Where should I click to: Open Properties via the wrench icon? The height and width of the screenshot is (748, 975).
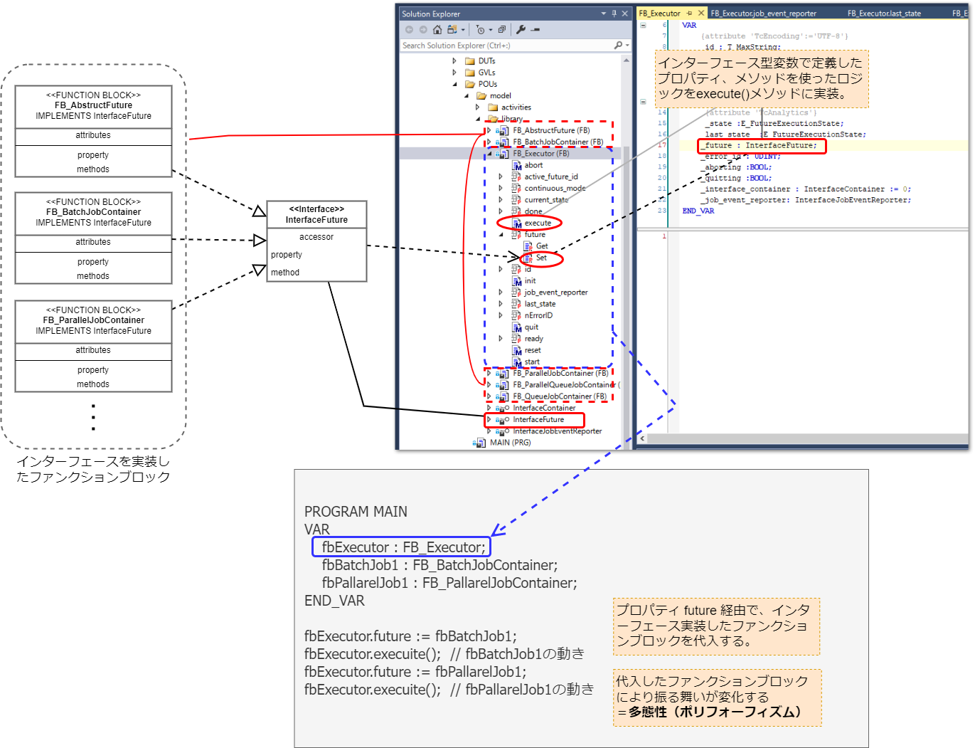coord(521,30)
